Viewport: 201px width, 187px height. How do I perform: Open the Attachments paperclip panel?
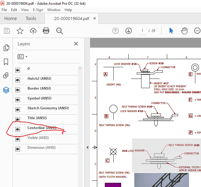6,75
